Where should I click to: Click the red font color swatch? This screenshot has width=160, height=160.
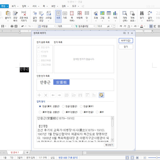coord(142,26)
